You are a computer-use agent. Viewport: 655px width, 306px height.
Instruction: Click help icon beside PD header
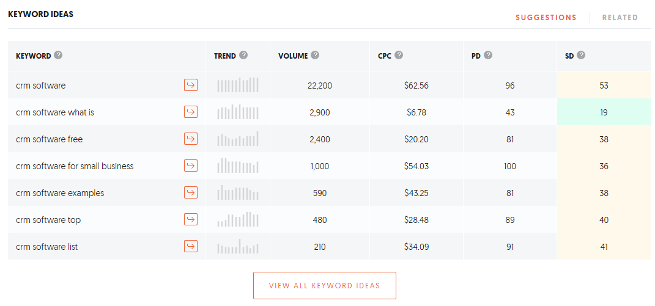(488, 55)
